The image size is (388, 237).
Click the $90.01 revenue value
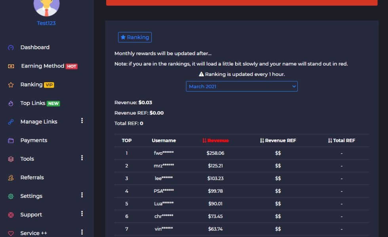(215, 204)
